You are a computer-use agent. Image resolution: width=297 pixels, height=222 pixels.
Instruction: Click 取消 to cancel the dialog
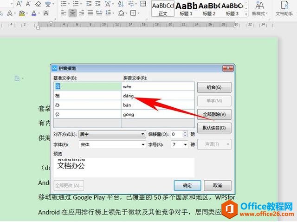[218, 185]
